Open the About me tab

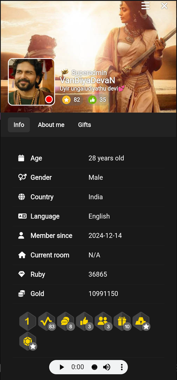[x=51, y=125]
